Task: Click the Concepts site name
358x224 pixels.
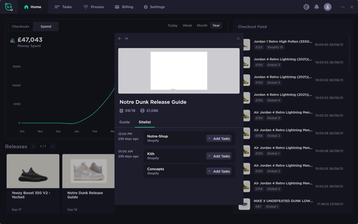Action: [x=156, y=169]
